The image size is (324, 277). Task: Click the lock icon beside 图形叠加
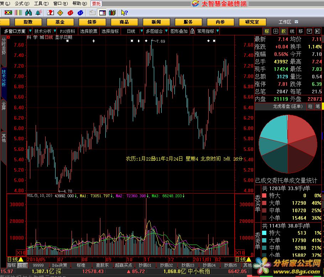coord(192,31)
